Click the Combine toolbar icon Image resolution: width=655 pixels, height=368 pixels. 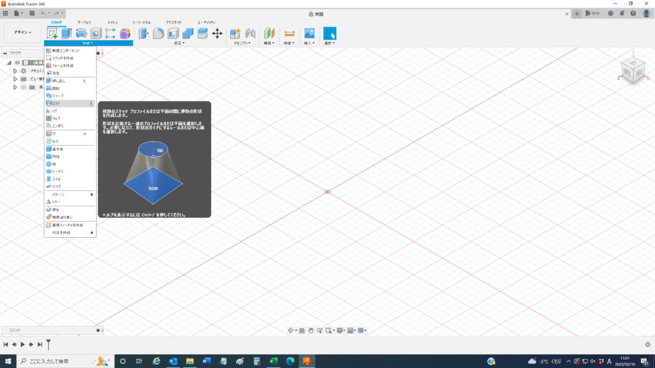[x=187, y=33]
